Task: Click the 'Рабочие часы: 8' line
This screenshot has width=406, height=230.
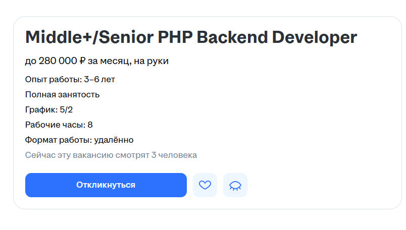Action: (x=59, y=125)
